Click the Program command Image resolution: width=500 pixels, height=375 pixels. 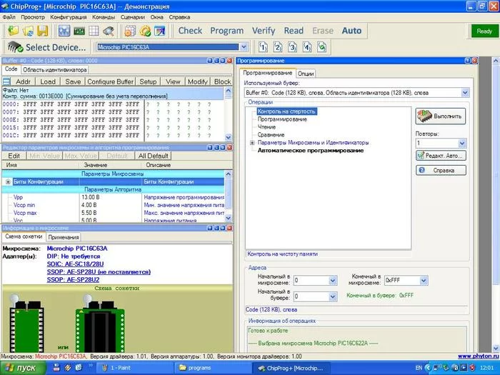point(226,31)
